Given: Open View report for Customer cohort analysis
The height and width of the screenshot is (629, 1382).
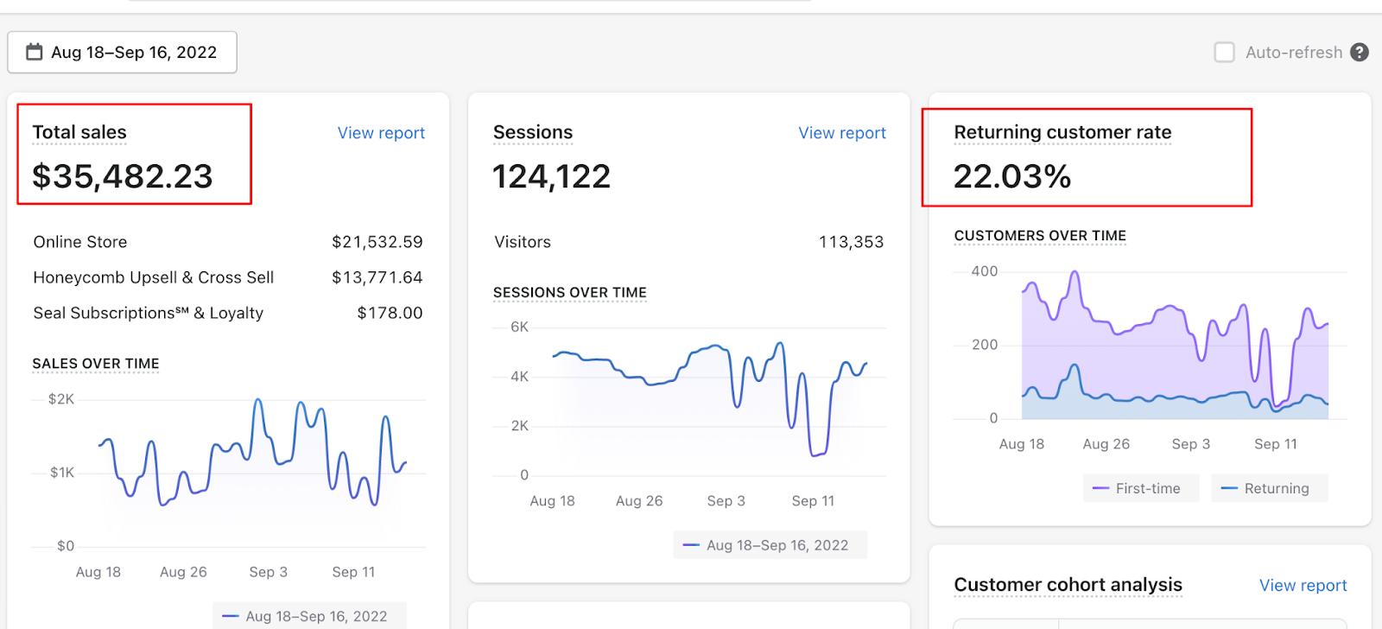Looking at the screenshot, I should click(x=1303, y=586).
